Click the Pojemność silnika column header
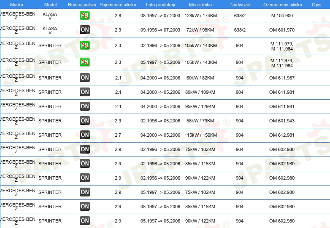Viewport: 330px width, 228px height. tap(118, 5)
